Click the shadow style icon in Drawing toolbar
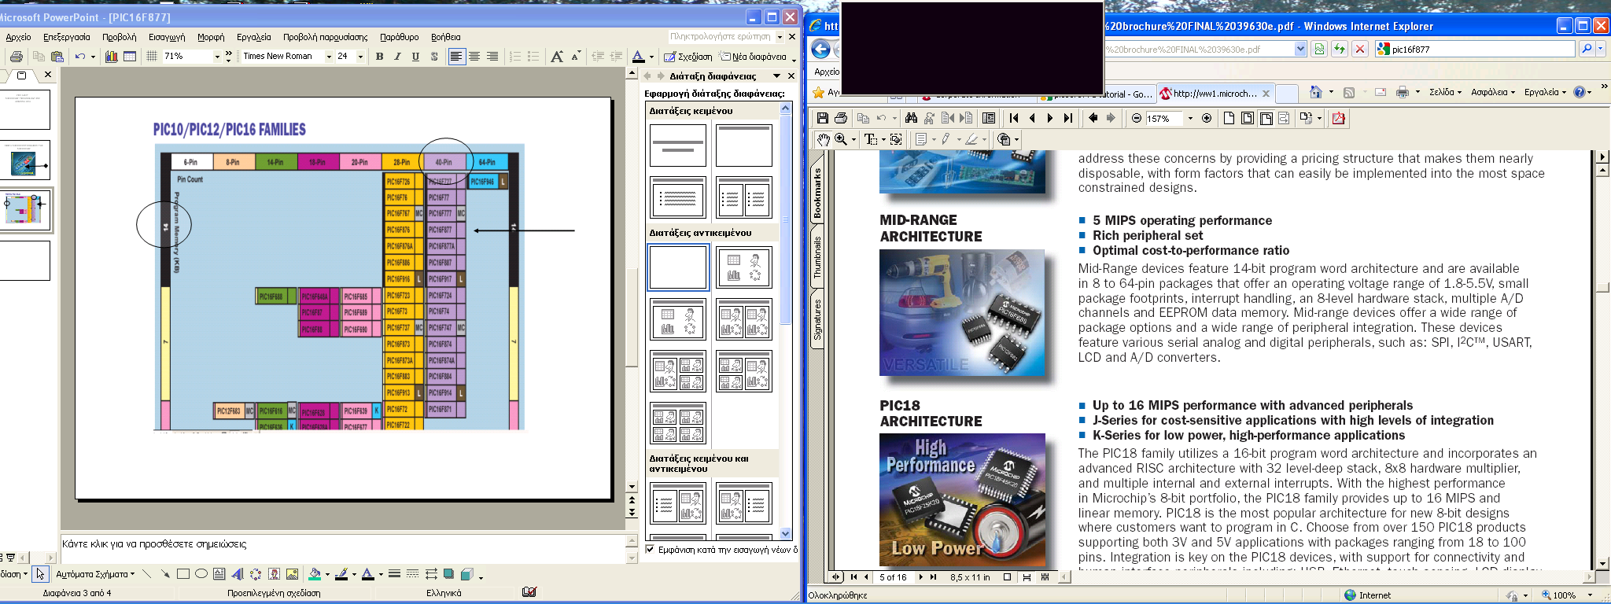 448,574
